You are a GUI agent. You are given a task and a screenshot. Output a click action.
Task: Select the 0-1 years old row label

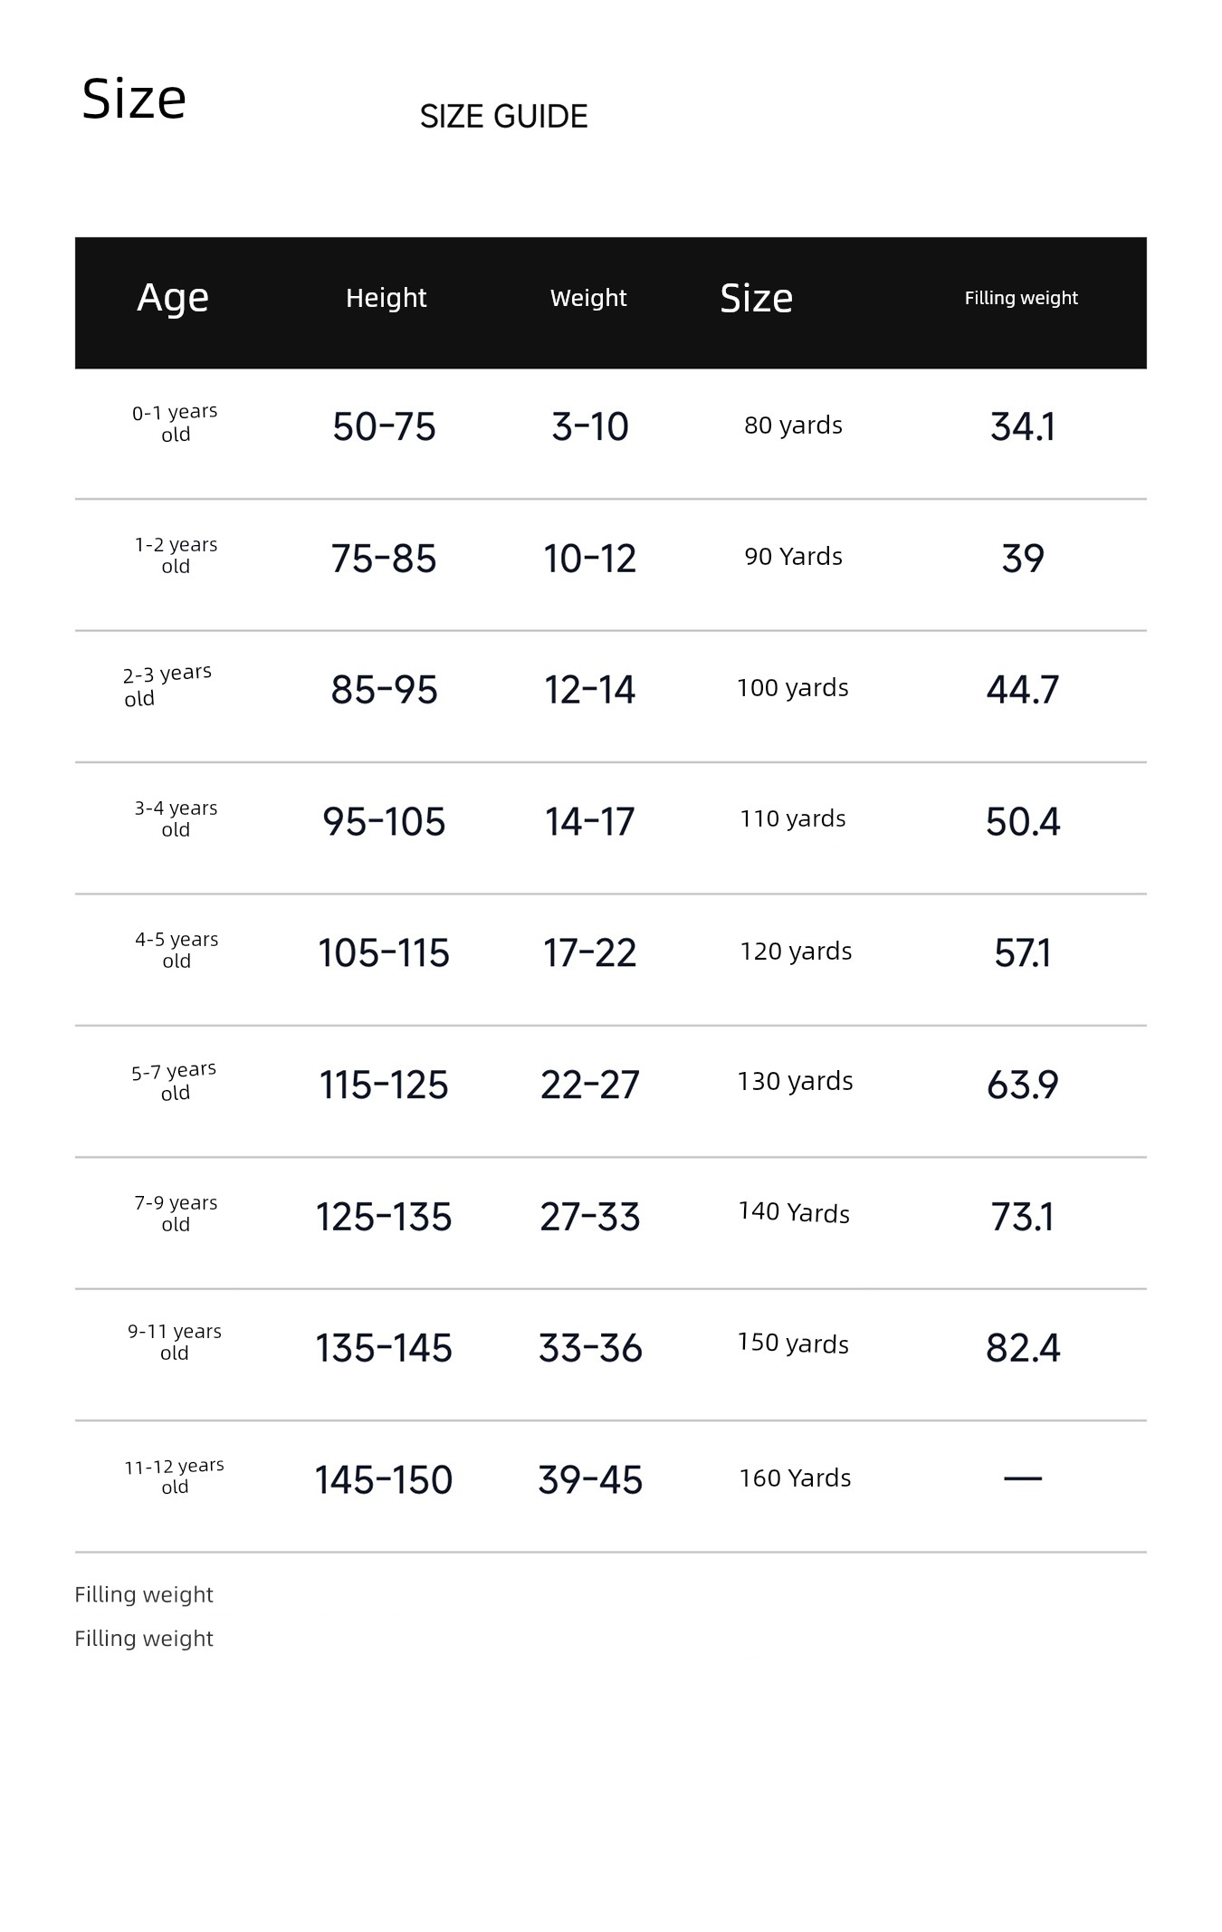pyautogui.click(x=176, y=423)
